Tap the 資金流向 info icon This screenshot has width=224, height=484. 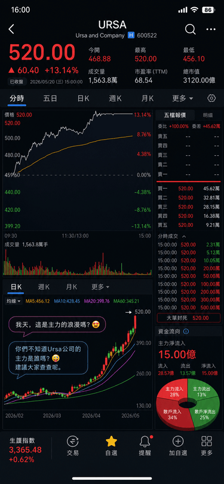186,331
